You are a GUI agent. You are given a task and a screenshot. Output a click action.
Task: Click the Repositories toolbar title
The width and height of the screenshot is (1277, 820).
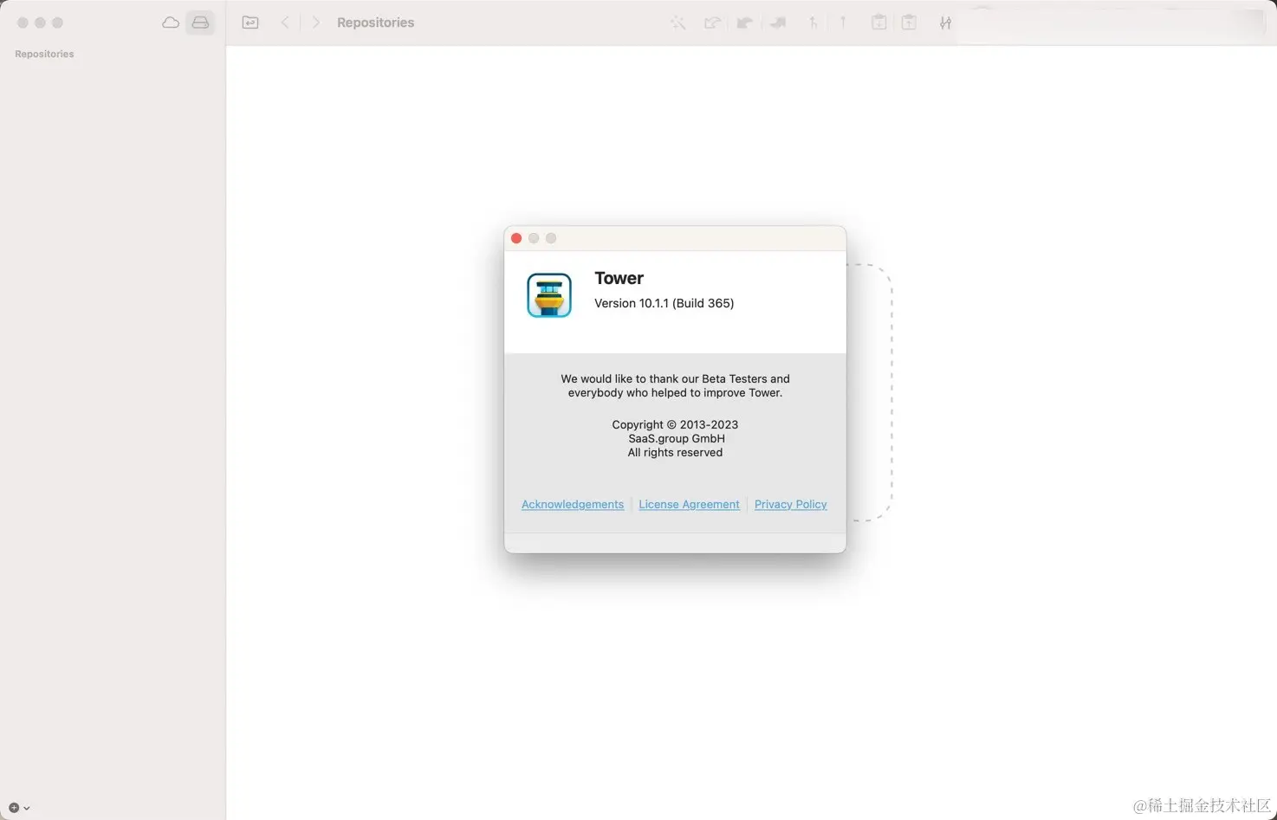point(376,23)
